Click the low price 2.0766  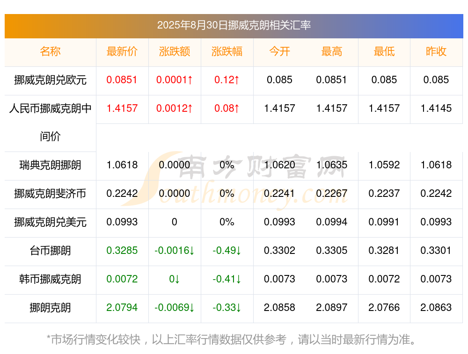pos(384,308)
